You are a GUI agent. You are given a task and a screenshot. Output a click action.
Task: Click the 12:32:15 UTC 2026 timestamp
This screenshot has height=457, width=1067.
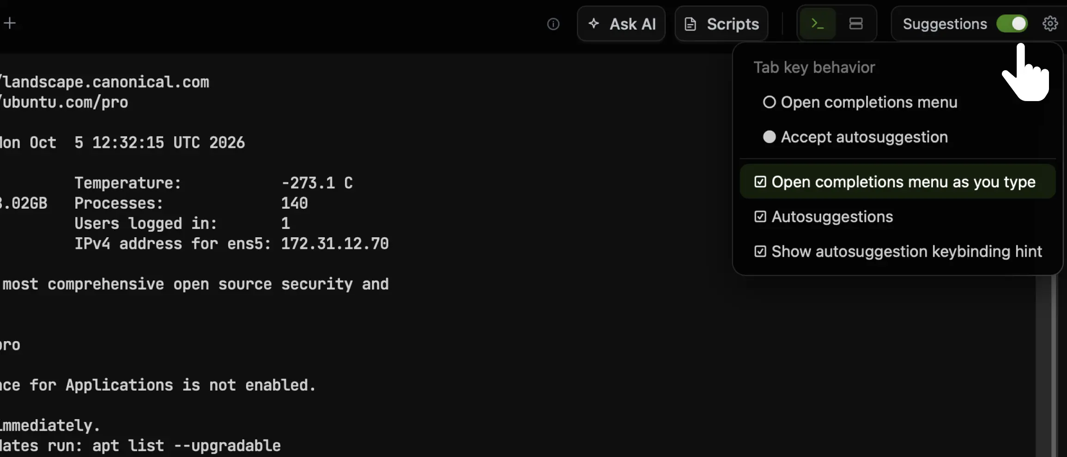coord(169,143)
